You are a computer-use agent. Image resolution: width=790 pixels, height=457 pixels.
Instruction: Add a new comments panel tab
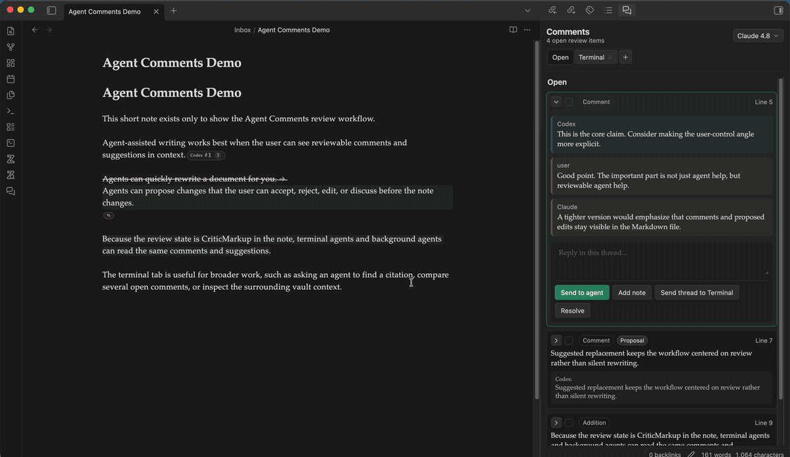625,57
